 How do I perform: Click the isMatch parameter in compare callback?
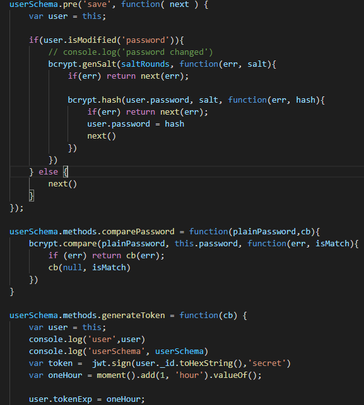tap(332, 244)
